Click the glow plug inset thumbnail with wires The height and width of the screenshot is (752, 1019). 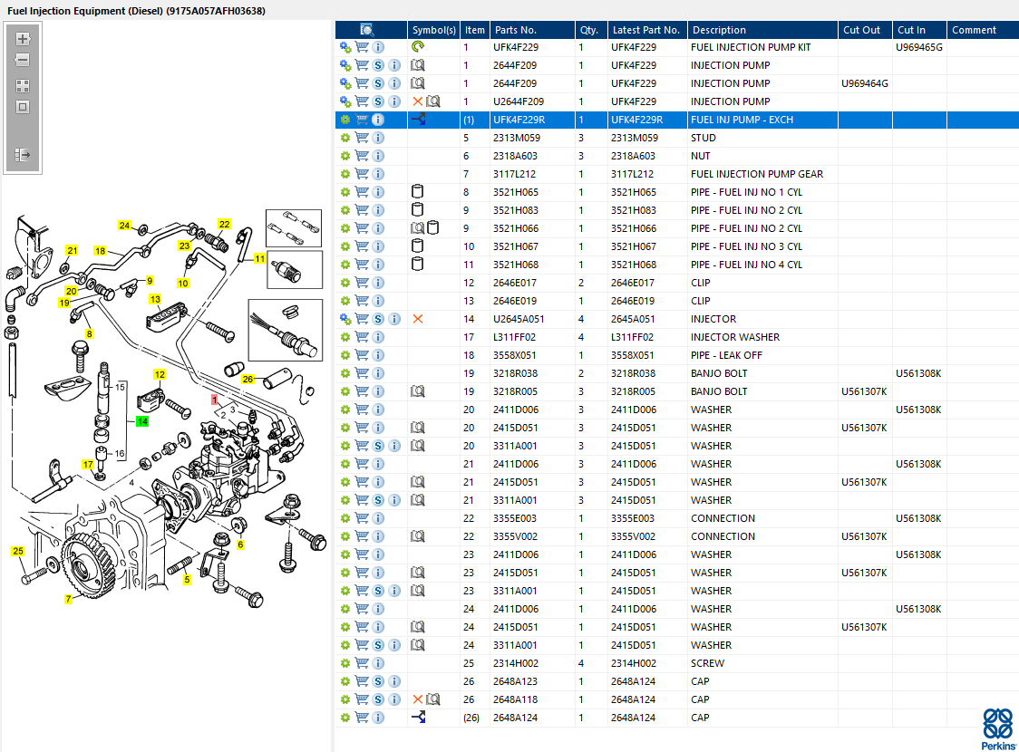pyautogui.click(x=286, y=330)
